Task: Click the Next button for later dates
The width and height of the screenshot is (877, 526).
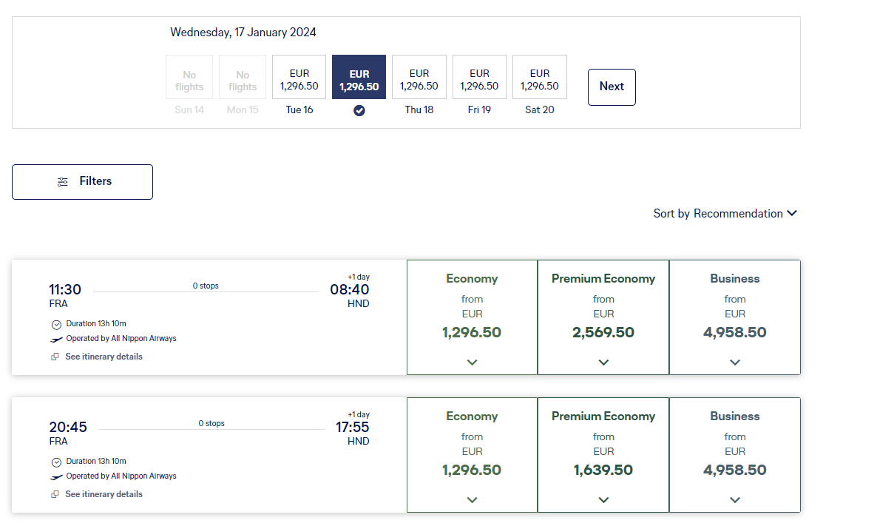Action: 612,87
